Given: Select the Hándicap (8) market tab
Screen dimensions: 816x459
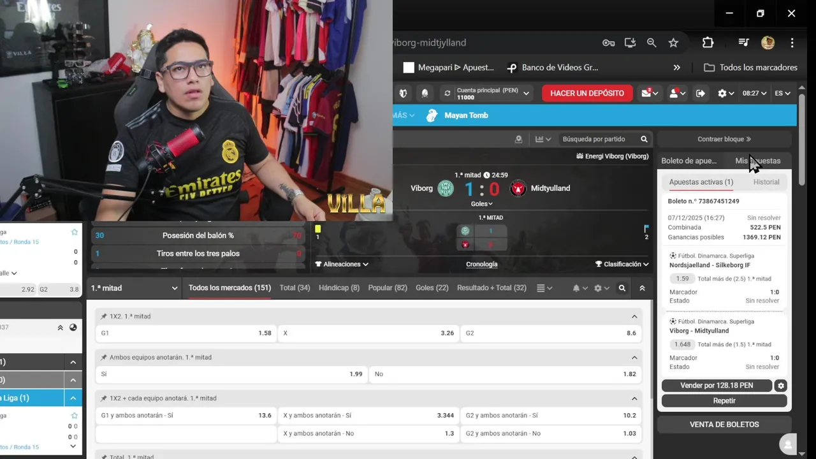Looking at the screenshot, I should [339, 288].
